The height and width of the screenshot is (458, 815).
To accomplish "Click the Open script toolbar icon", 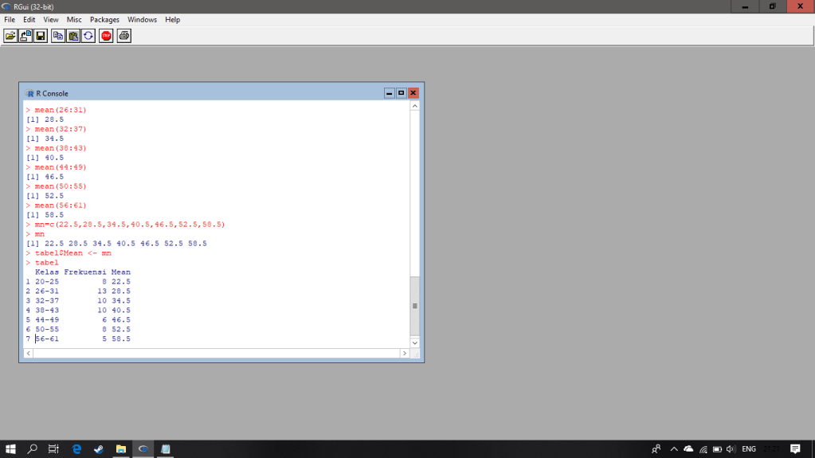I will point(10,36).
